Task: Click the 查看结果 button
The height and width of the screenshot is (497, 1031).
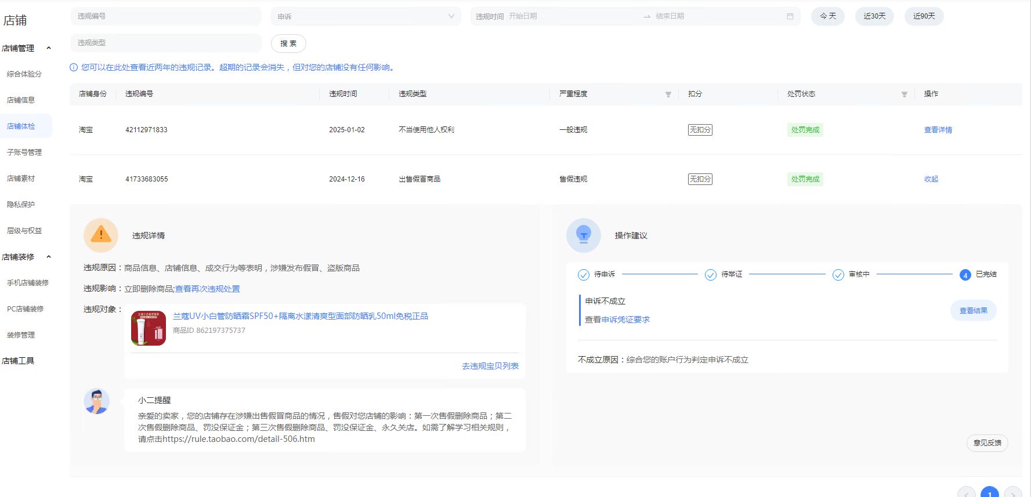Action: pyautogui.click(x=974, y=311)
